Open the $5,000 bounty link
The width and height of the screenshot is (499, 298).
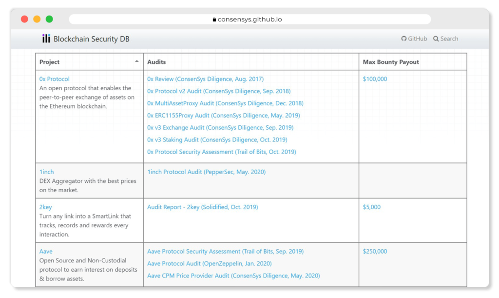(x=372, y=207)
